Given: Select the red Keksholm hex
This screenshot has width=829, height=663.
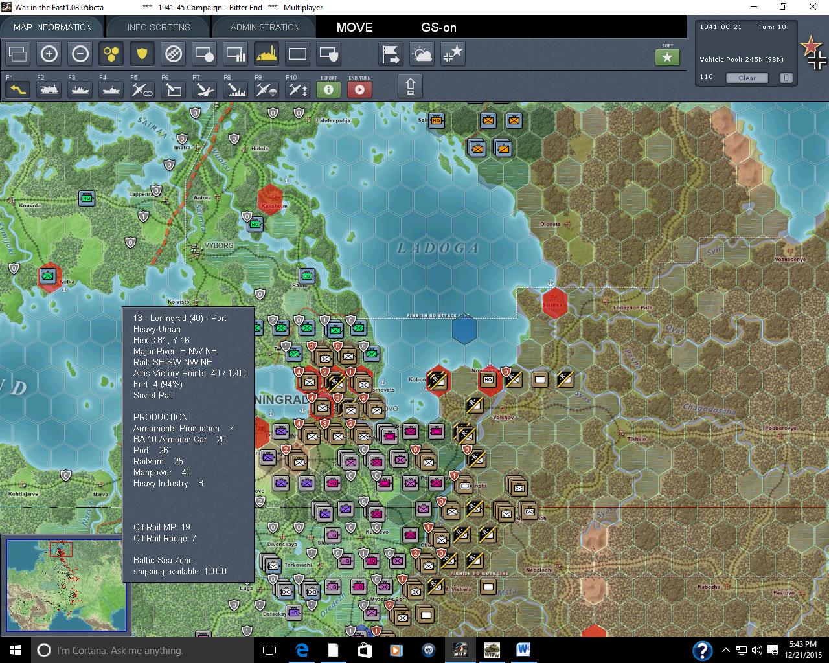Looking at the screenshot, I should 270,199.
